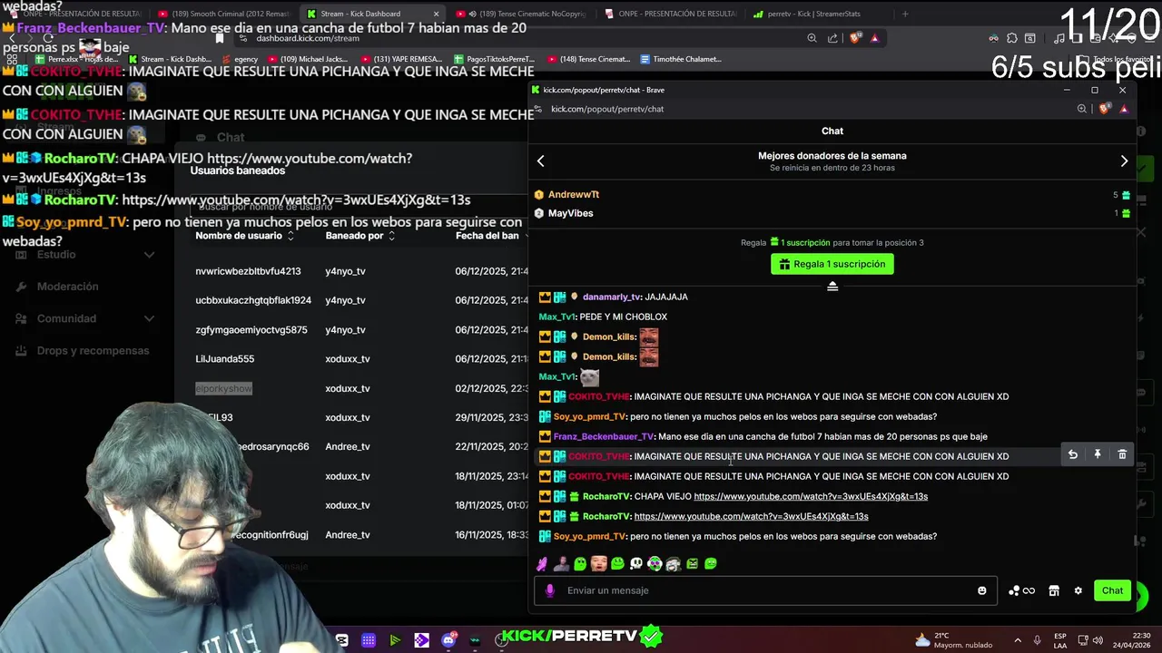
Task: Click username Franz_Beckenbauer_TV in popout chat
Action: pos(604,436)
